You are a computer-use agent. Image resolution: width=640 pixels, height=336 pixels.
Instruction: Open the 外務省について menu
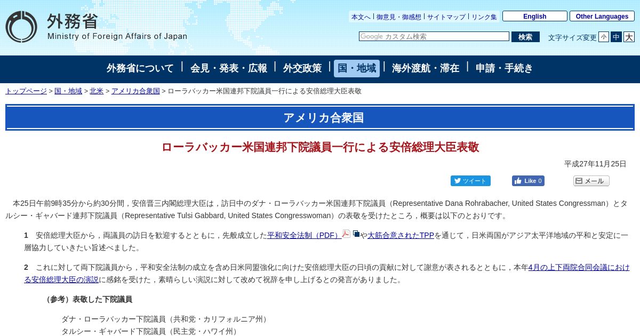(140, 68)
